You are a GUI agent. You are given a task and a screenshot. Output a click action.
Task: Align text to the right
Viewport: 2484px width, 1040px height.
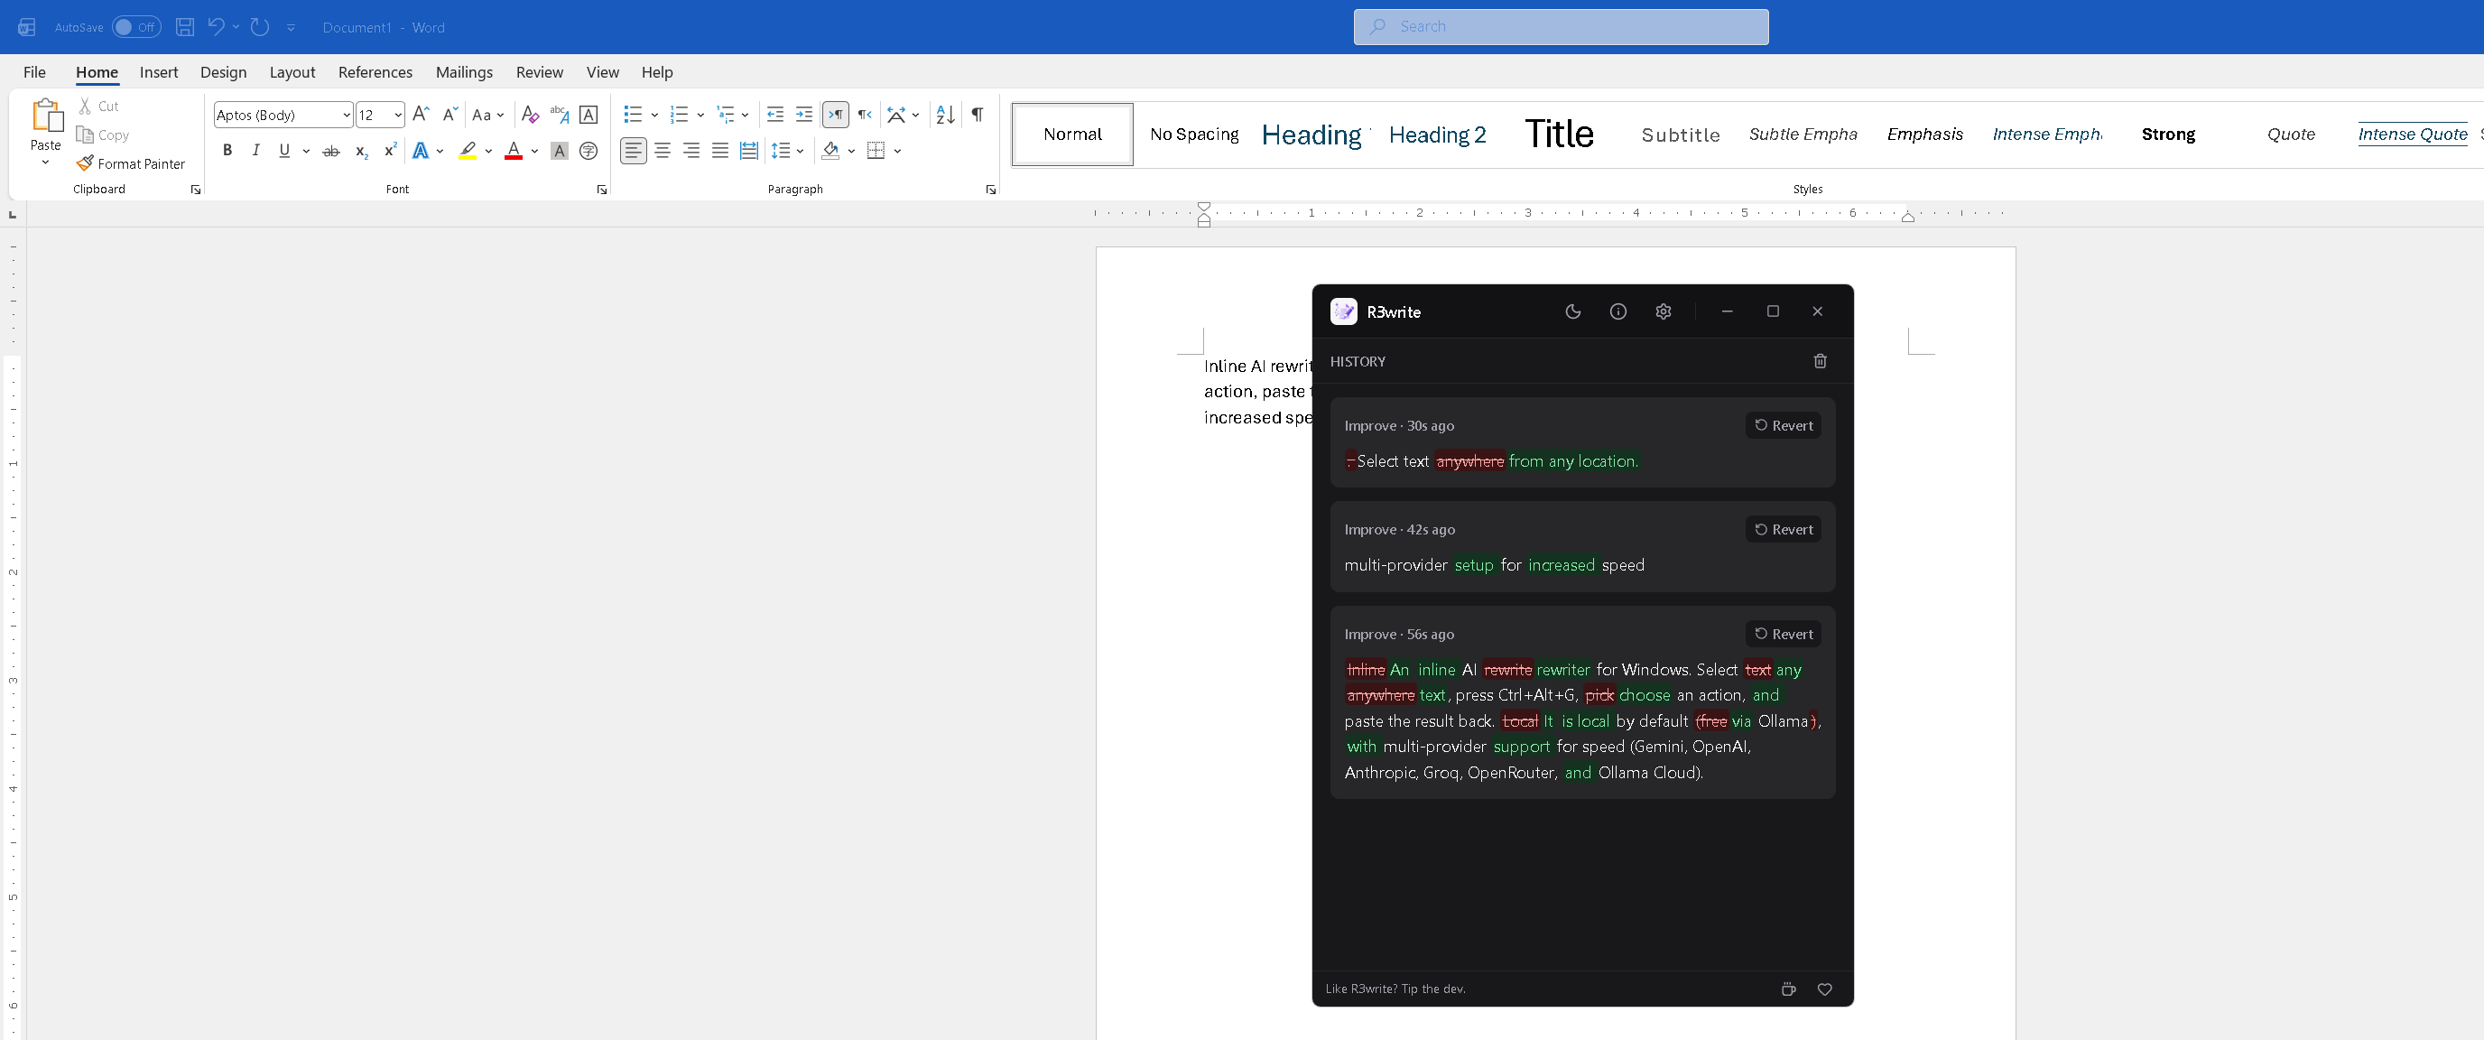[691, 152]
